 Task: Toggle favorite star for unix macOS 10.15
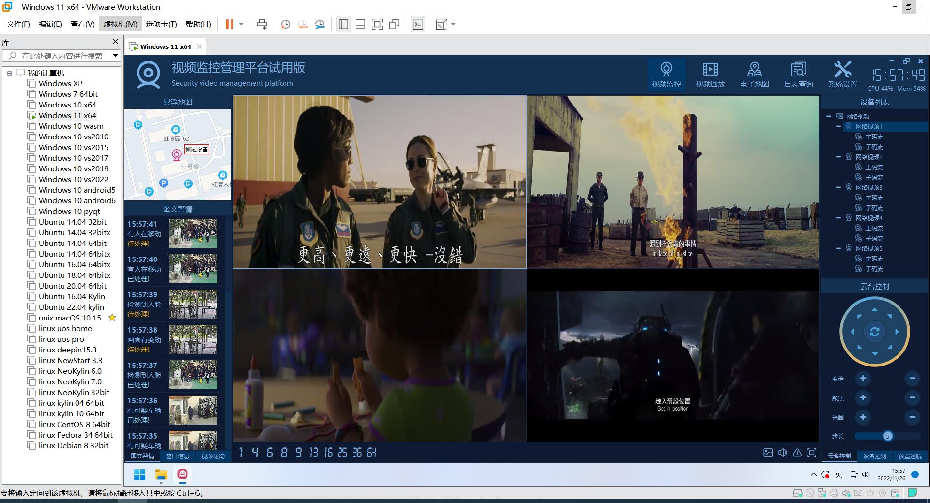[112, 318]
